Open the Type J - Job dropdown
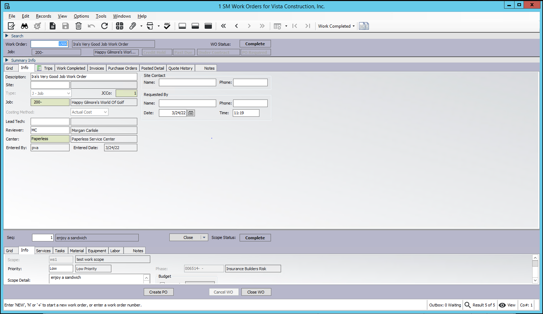 [x=68, y=93]
